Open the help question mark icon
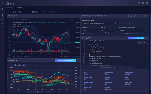Image resolution: width=151 pixels, height=94 pixels. tap(143, 3)
